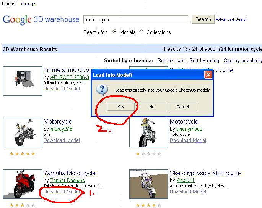Open author mercy275 profile
The width and height of the screenshot is (262, 208).
pyautogui.click(x=61, y=129)
